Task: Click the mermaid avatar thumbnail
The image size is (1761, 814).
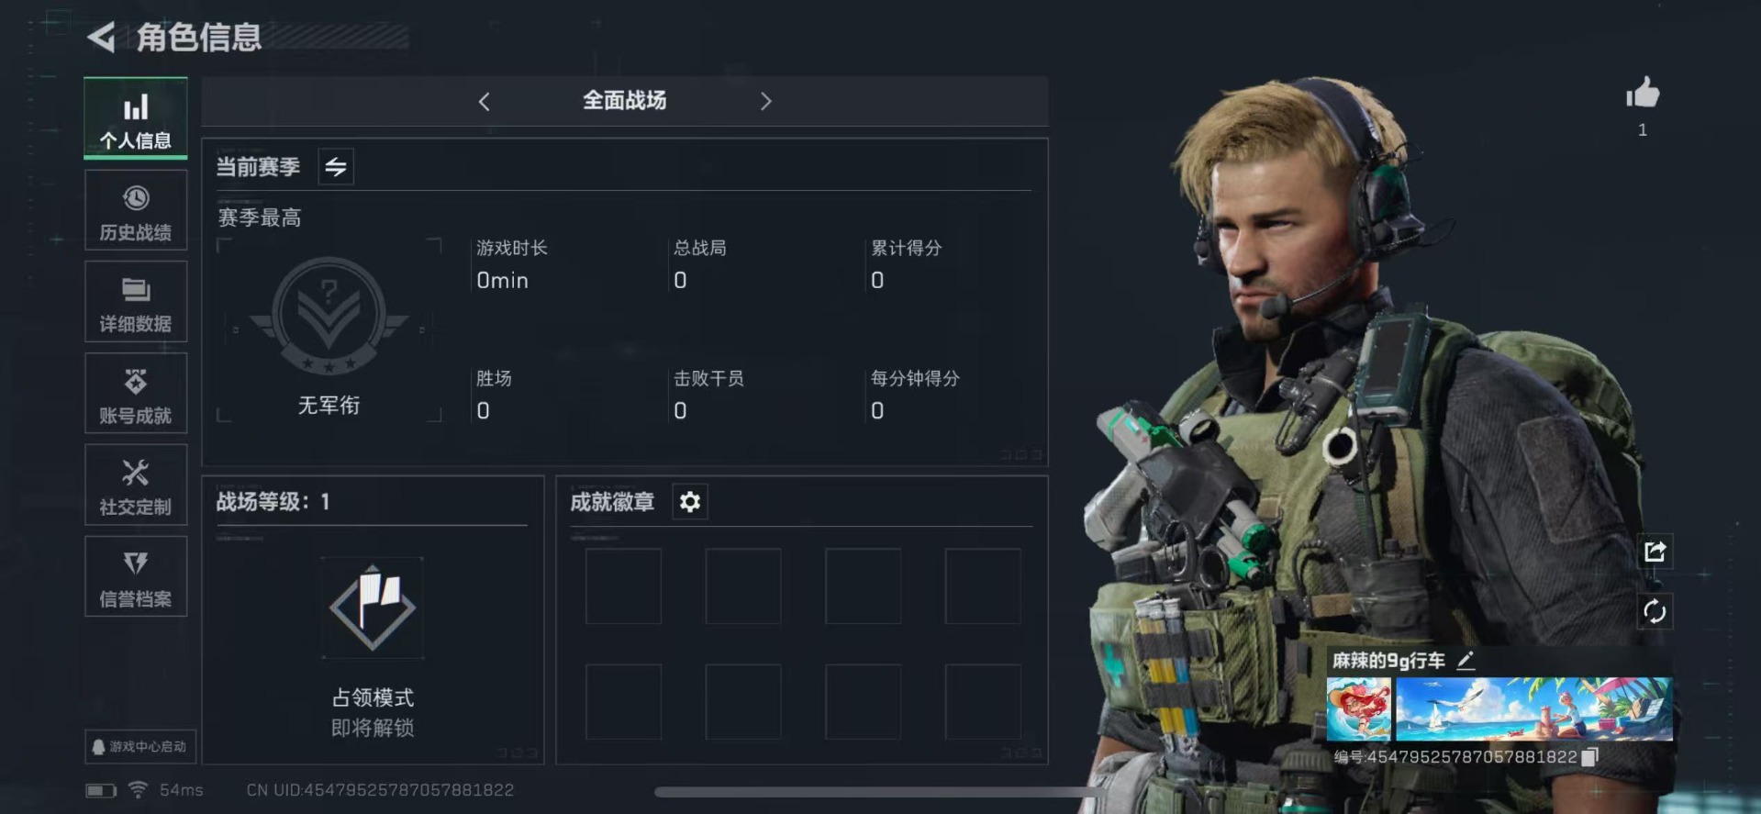Action: click(x=1358, y=709)
